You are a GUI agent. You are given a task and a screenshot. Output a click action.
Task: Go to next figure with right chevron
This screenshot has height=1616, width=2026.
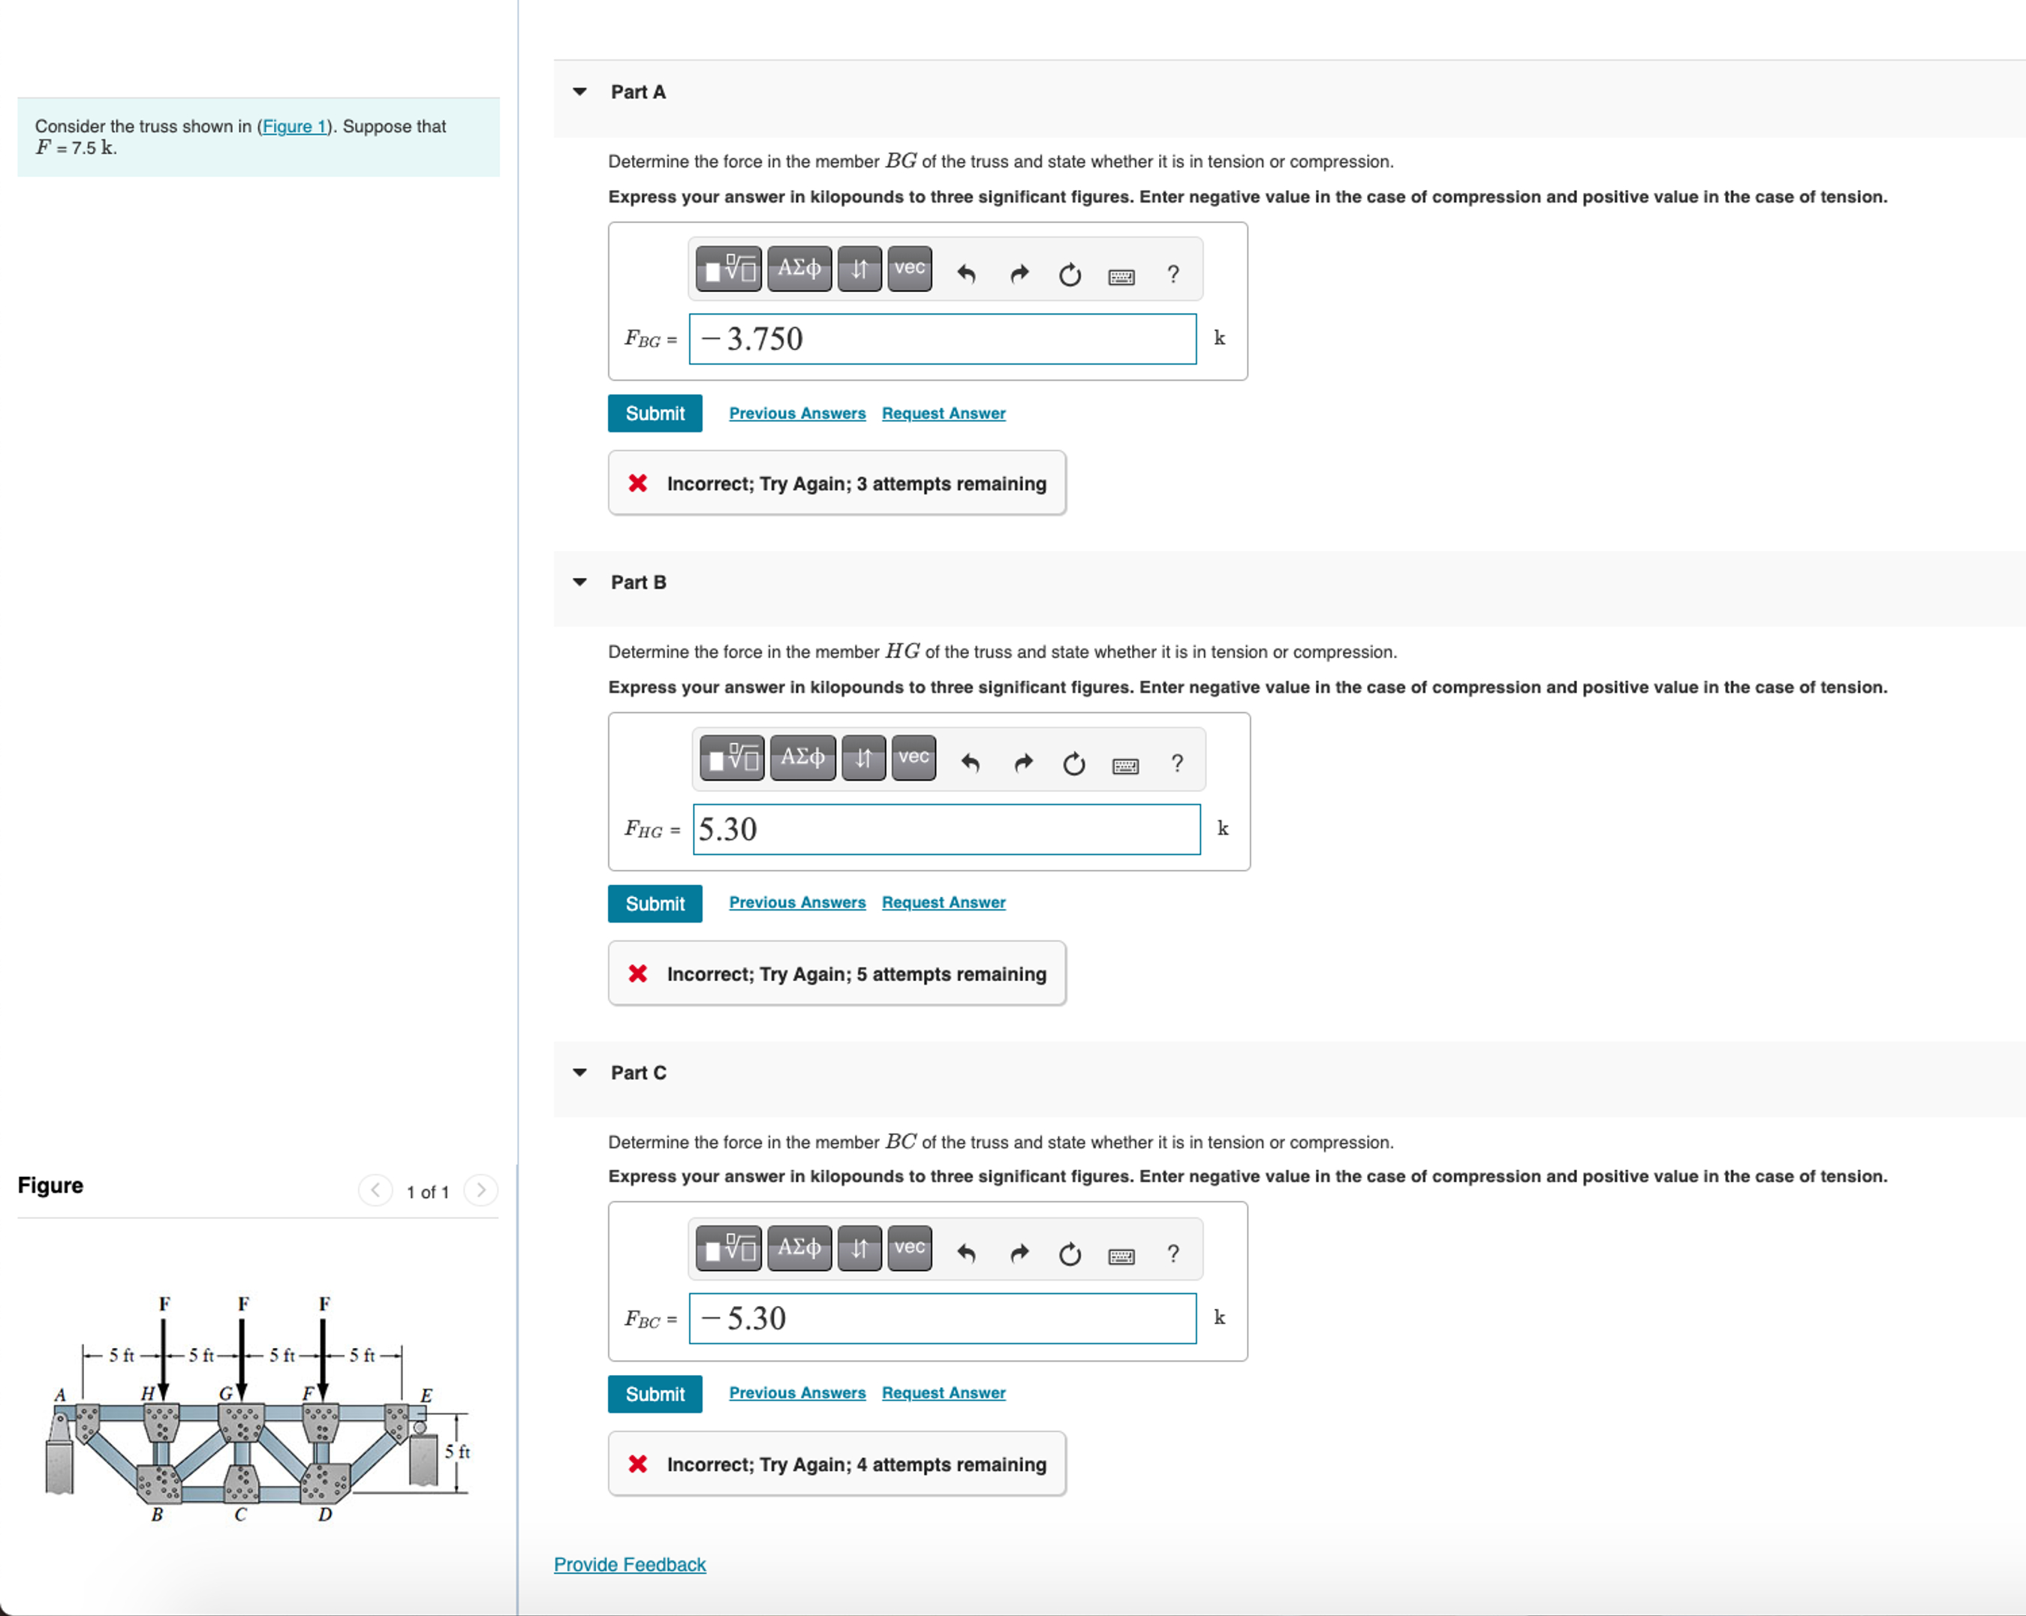click(481, 1190)
